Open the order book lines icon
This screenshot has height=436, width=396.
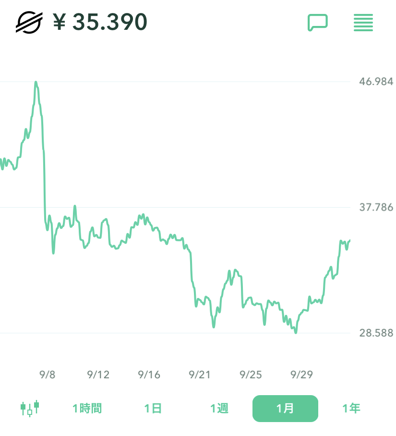click(x=363, y=23)
